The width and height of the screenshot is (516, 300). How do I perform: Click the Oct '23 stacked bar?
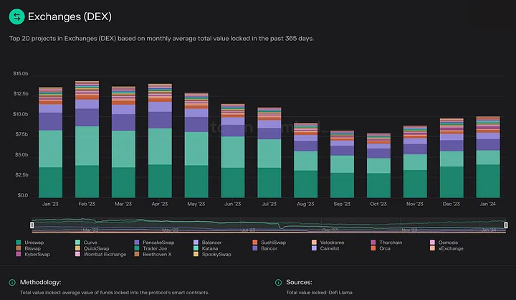coord(379,166)
